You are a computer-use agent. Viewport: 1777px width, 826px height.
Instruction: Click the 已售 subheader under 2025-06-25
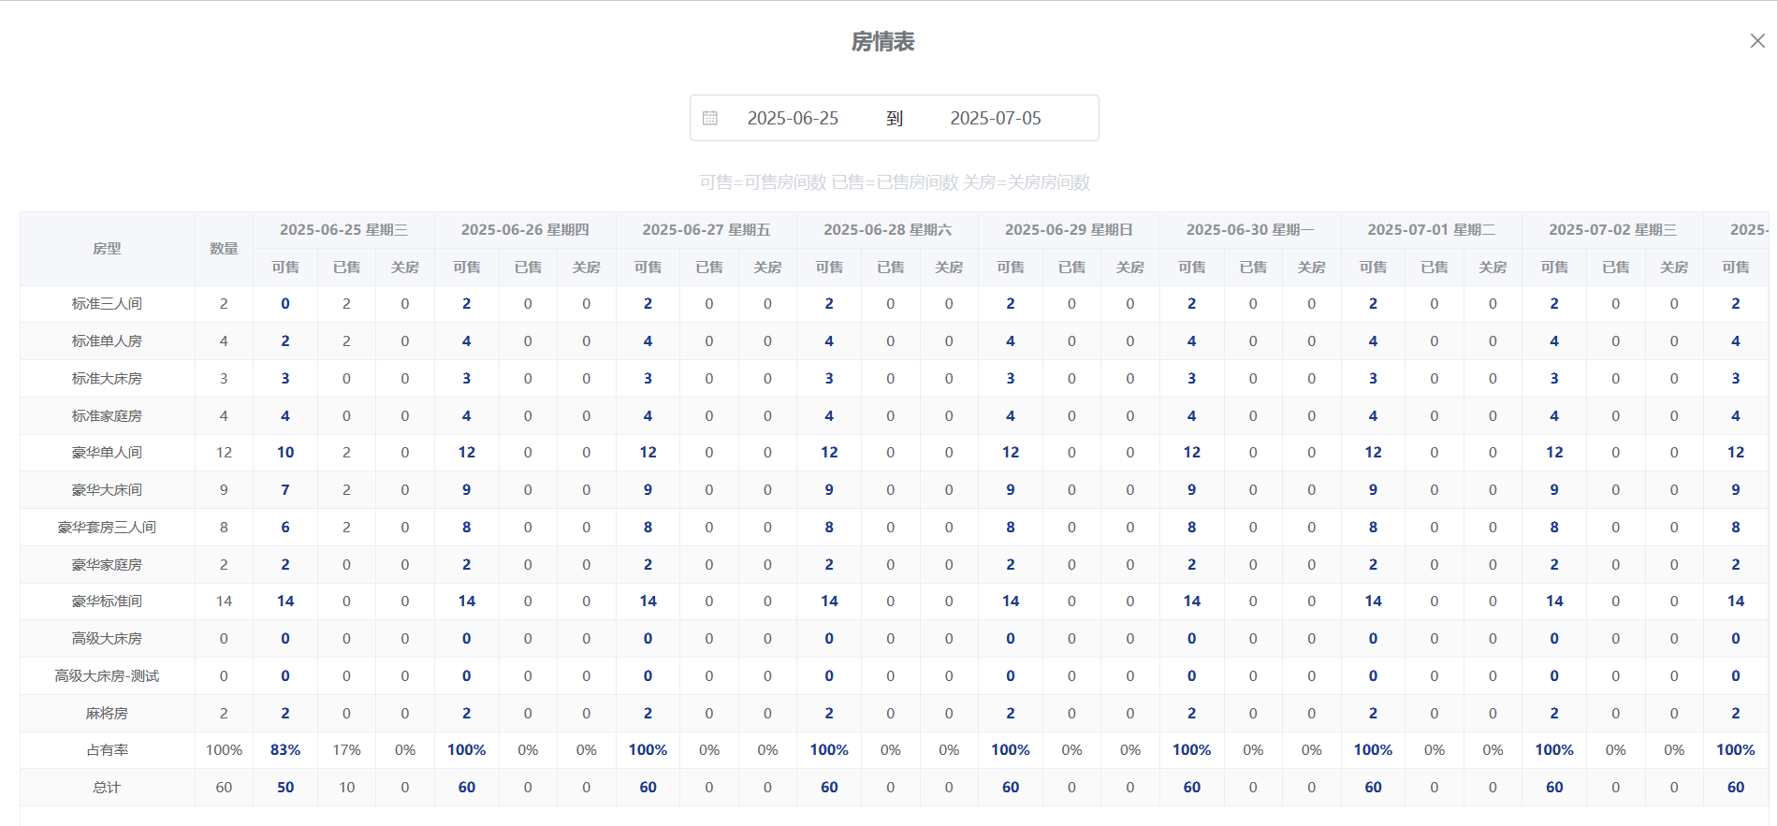(x=346, y=268)
